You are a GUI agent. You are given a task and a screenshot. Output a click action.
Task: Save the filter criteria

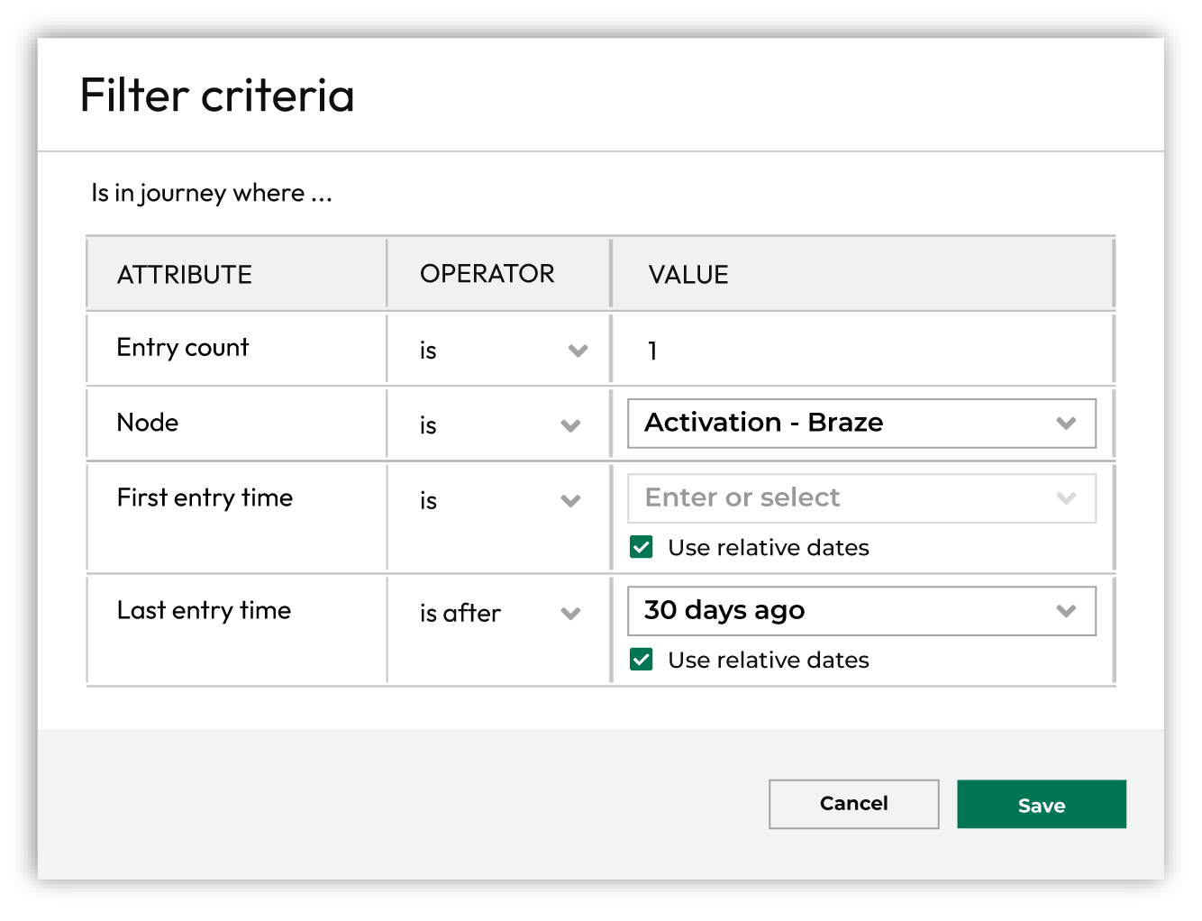click(1042, 804)
